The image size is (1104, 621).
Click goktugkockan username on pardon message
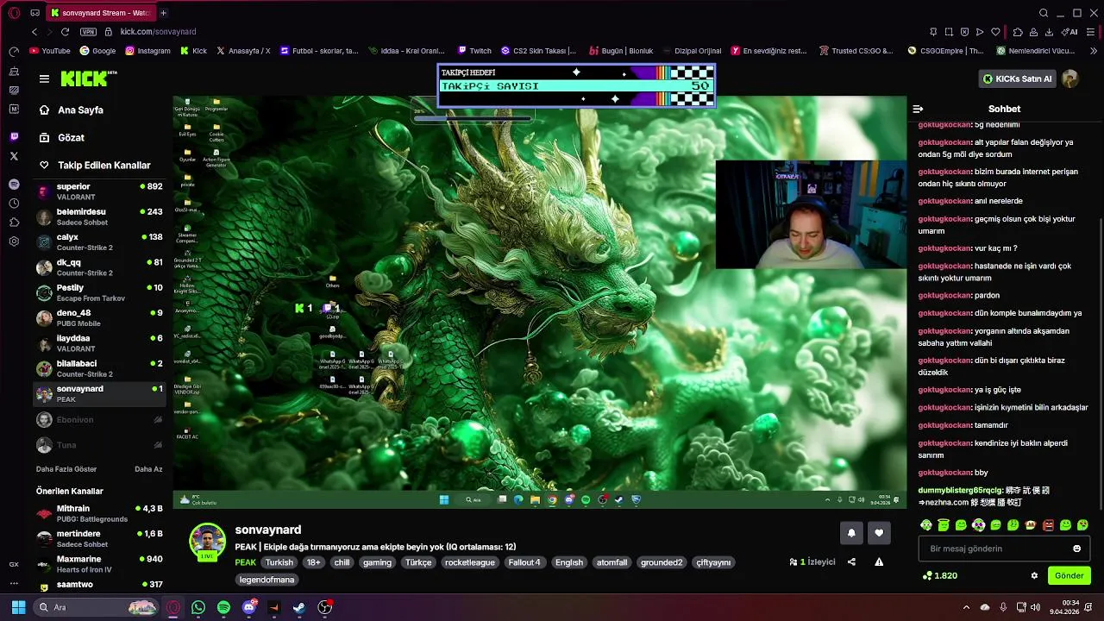[944, 296]
